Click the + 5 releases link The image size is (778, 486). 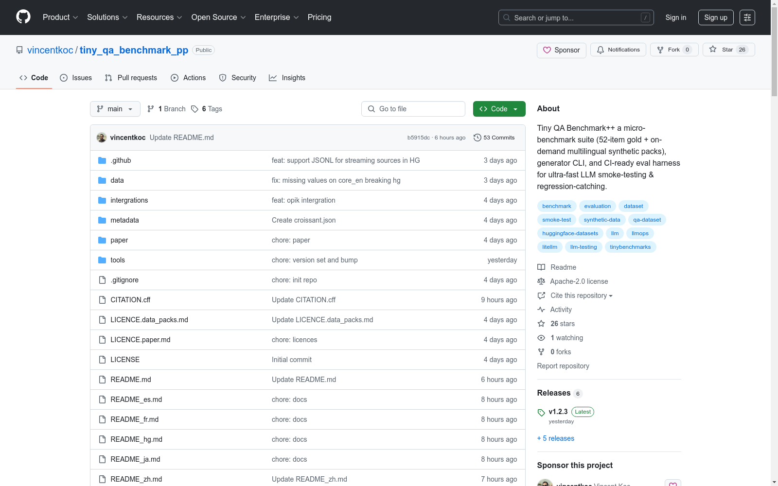(556, 438)
